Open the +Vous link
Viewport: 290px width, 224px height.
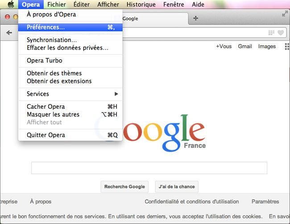point(224,46)
